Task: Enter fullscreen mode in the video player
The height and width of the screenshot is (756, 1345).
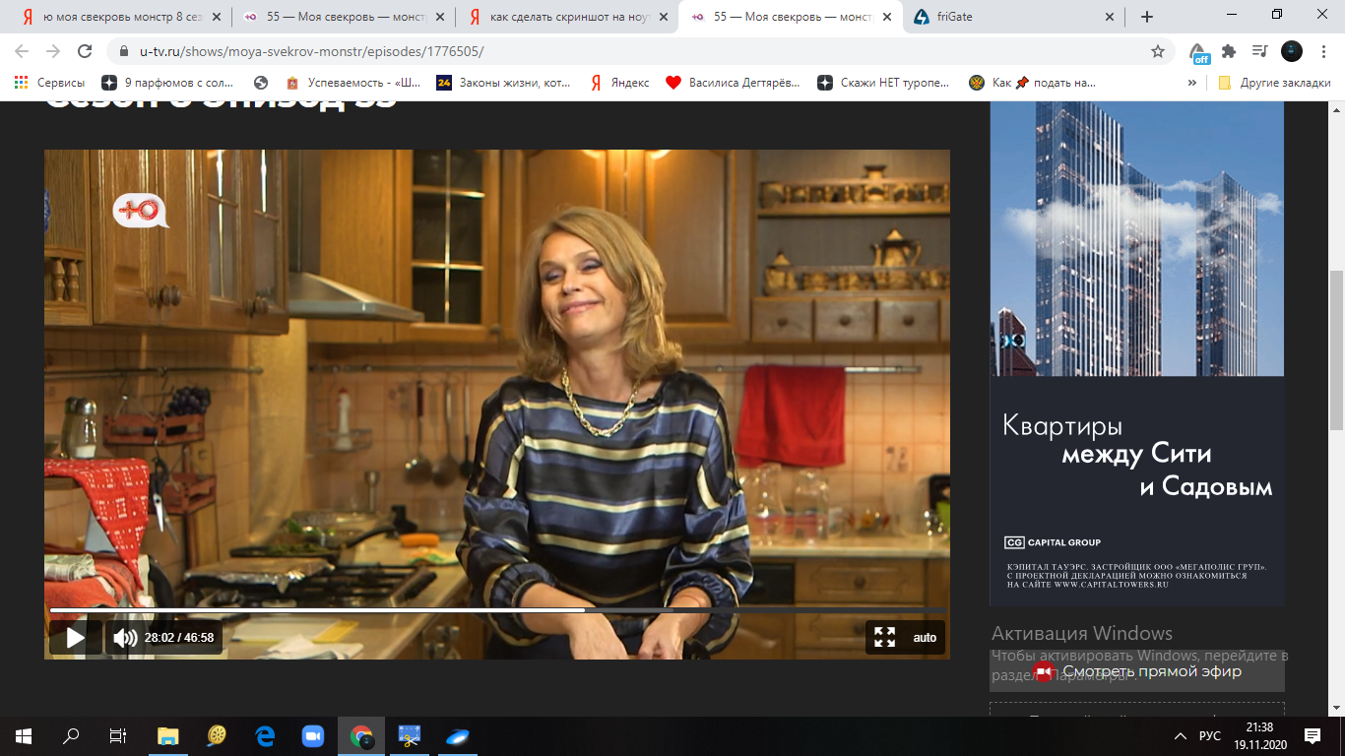Action: [x=884, y=637]
